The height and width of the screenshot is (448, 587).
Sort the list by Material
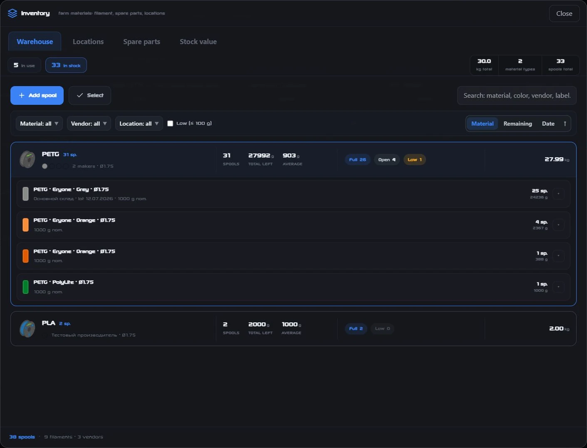[482, 124]
